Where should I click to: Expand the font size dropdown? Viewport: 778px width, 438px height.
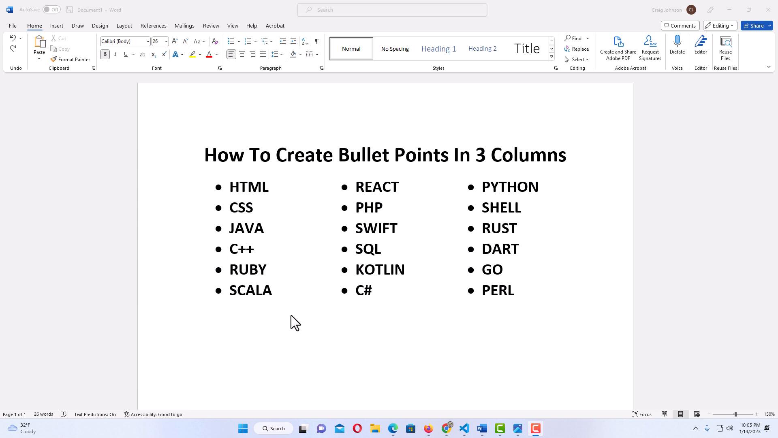(x=166, y=41)
